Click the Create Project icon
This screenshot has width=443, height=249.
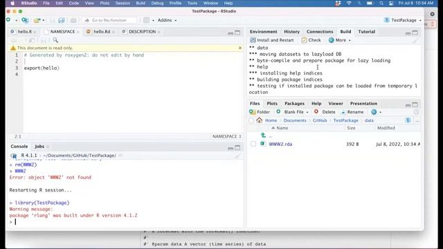click(25, 20)
